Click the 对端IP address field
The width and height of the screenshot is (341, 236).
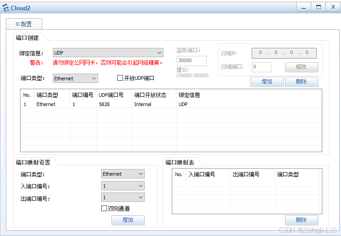click(x=284, y=53)
